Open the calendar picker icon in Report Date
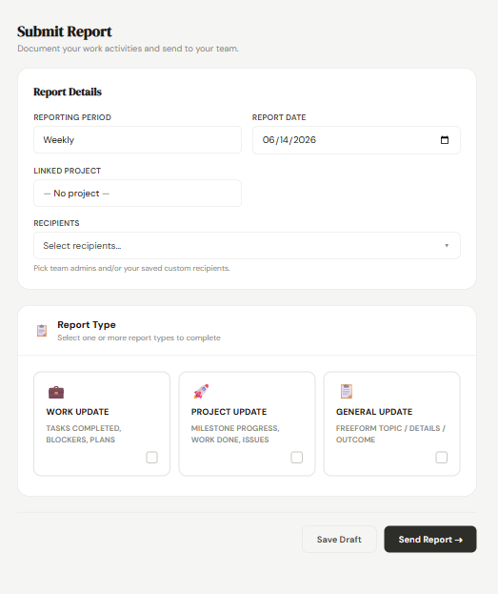 pos(445,140)
